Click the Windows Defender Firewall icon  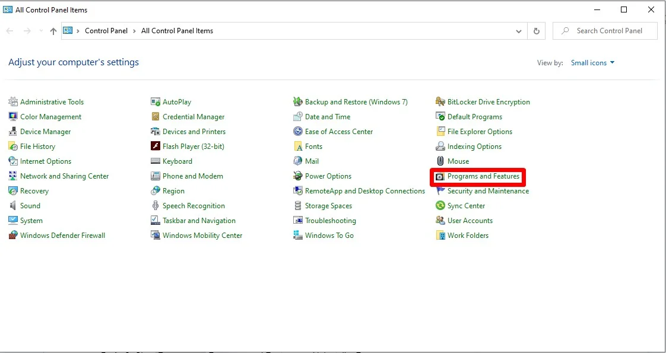13,236
